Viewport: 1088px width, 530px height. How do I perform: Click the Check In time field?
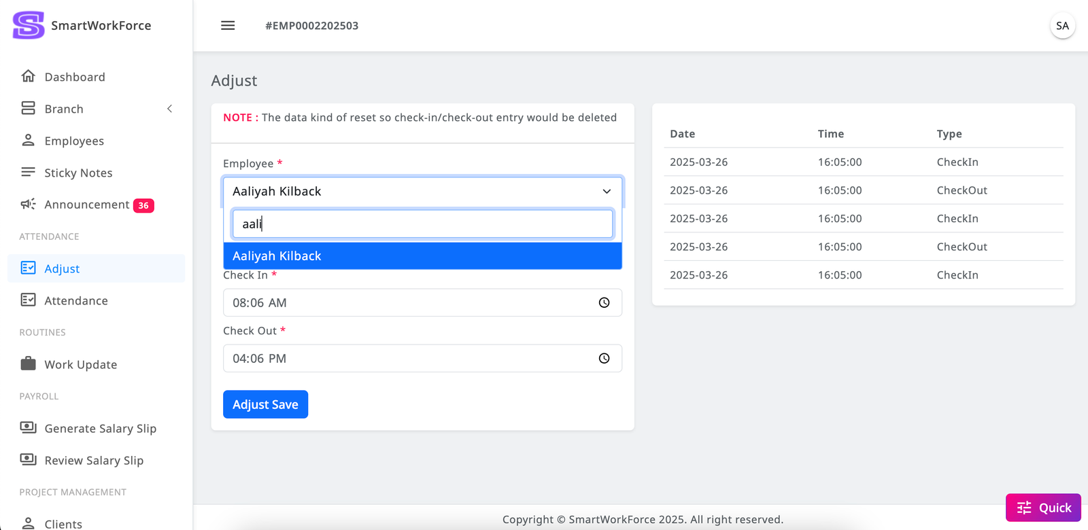tap(408, 303)
